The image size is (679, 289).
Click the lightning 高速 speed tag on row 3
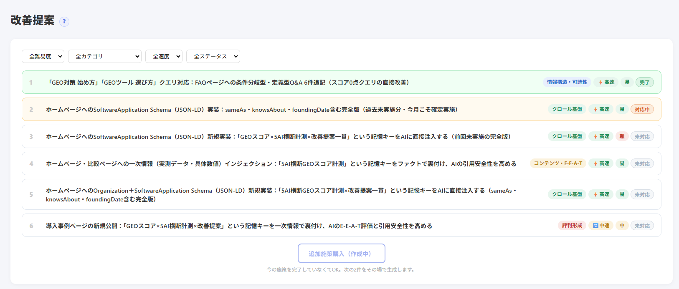(601, 136)
